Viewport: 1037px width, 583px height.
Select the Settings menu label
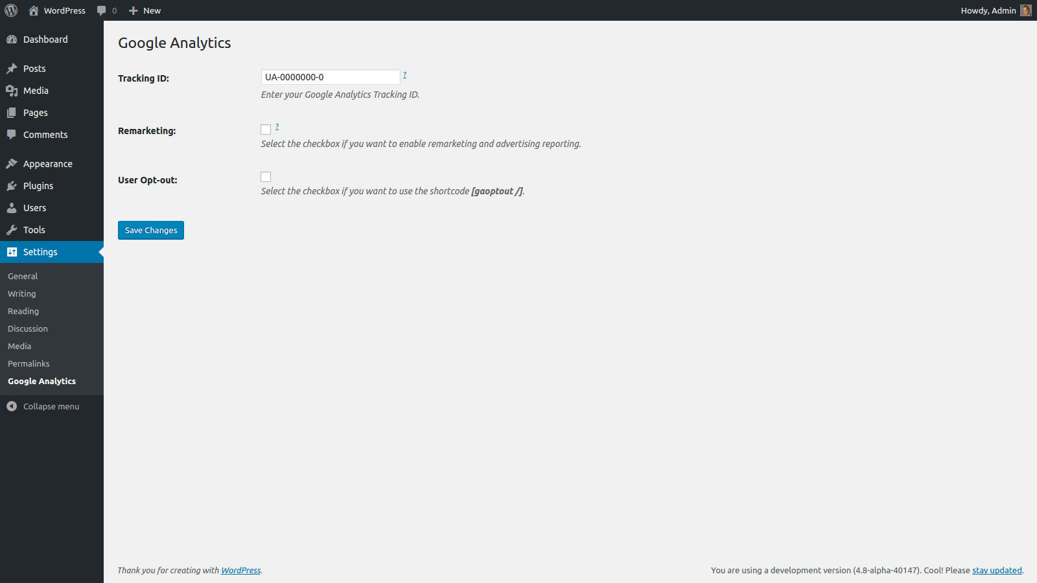tap(40, 252)
